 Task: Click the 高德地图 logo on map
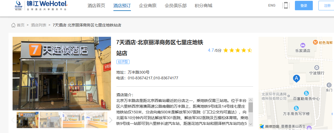tap(269, 126)
